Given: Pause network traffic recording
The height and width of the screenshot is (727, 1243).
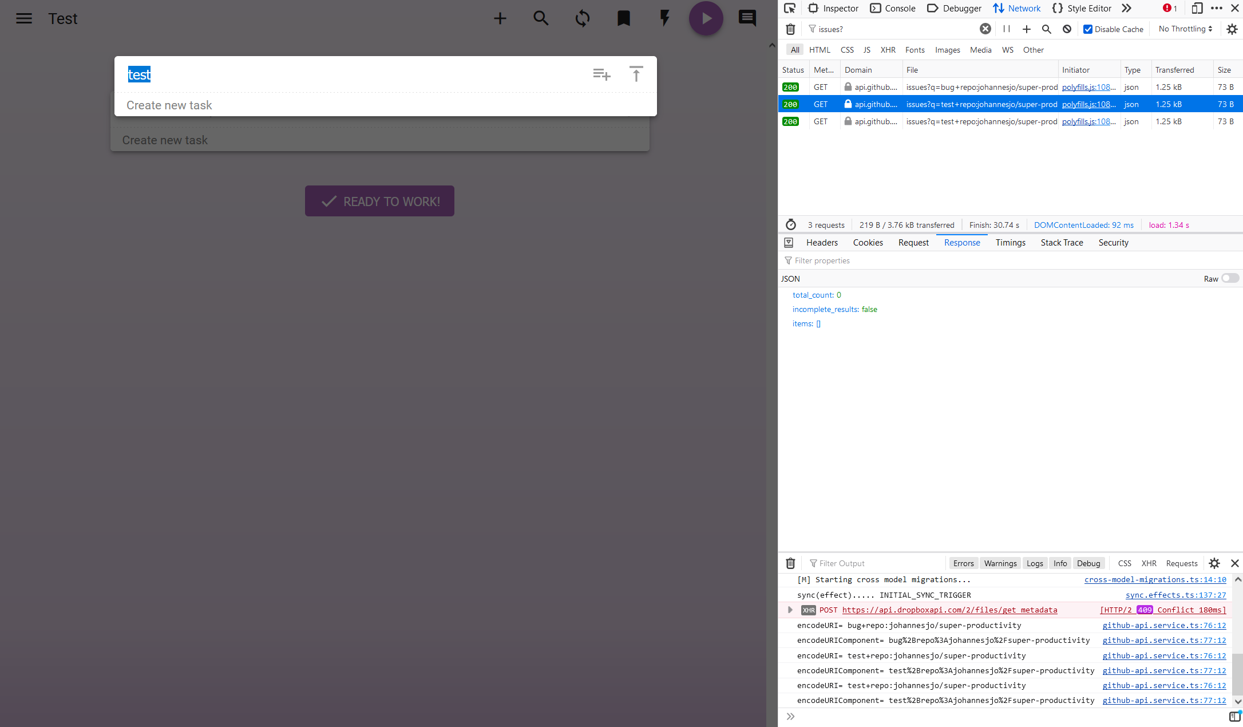Looking at the screenshot, I should (1006, 29).
